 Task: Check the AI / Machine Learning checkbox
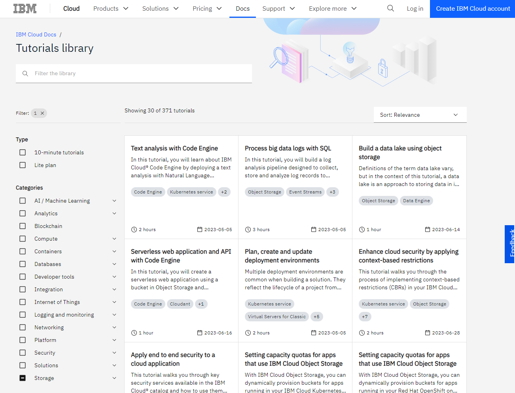[x=23, y=201]
